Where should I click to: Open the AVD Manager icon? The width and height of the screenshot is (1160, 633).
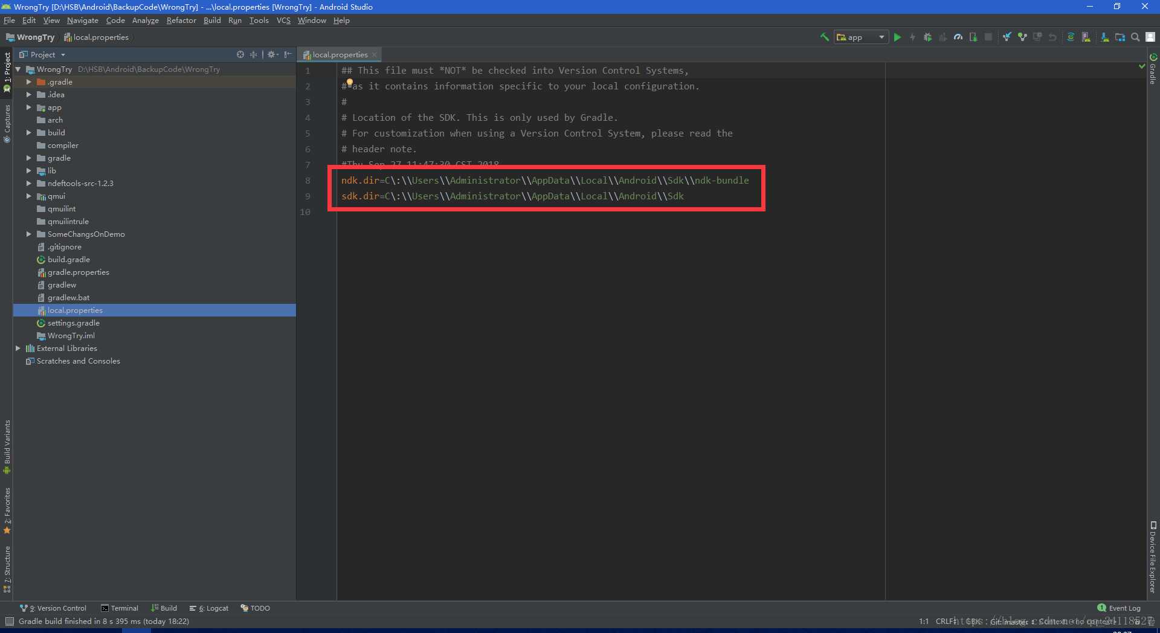click(1086, 37)
